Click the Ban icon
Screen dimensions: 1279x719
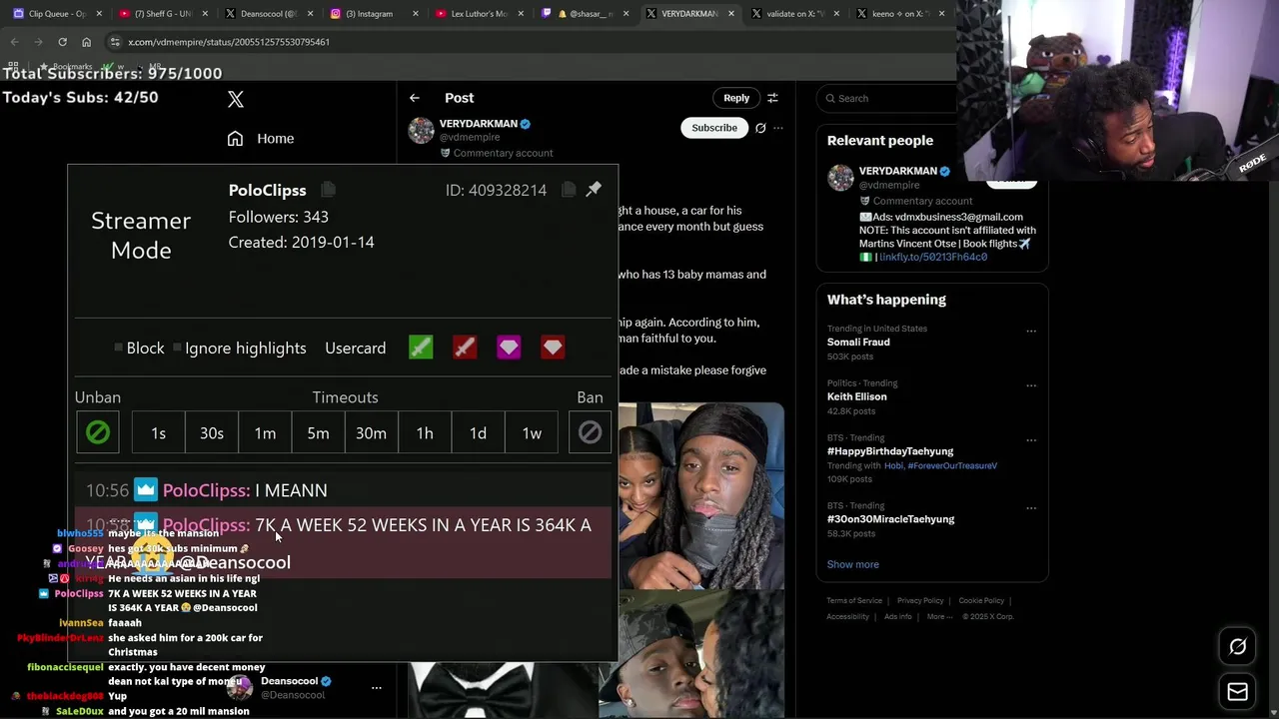(590, 432)
